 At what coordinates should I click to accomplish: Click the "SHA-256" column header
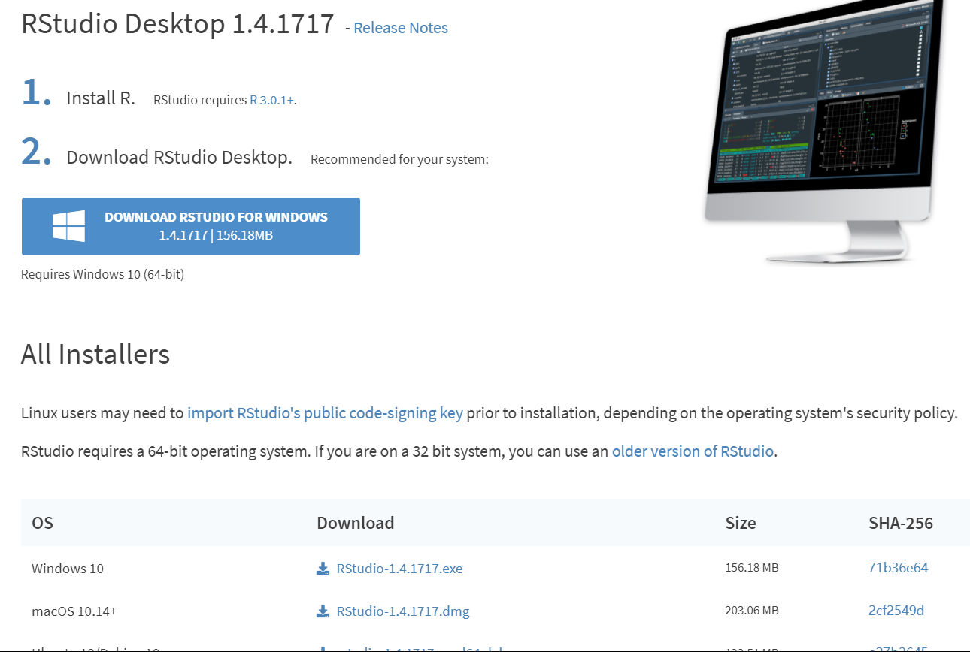coord(901,523)
